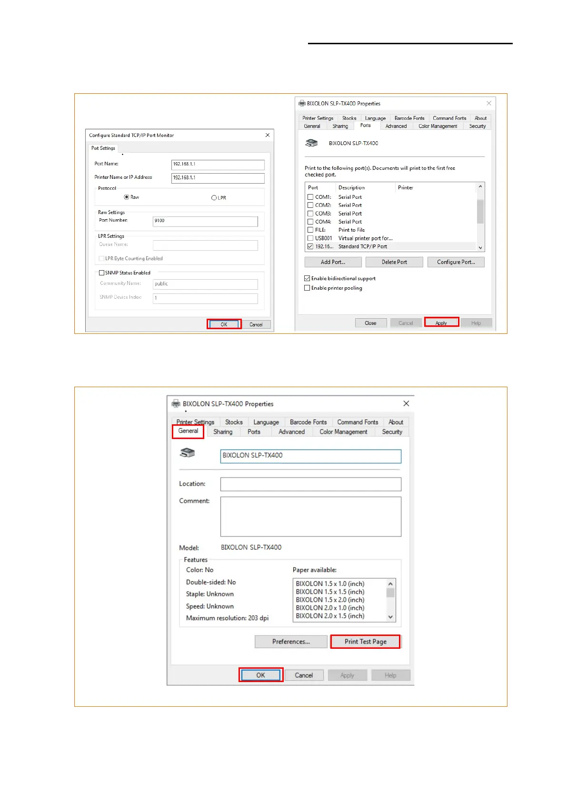Viewport: 567px width, 801px height.
Task: Open the About tab in lower Properties window
Action: pyautogui.click(x=396, y=422)
